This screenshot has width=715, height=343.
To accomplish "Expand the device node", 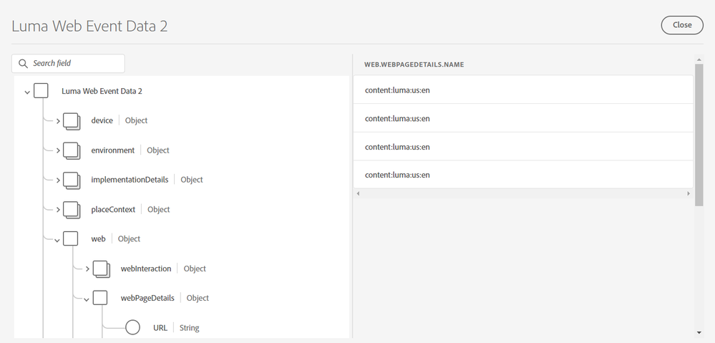I will tap(58, 121).
